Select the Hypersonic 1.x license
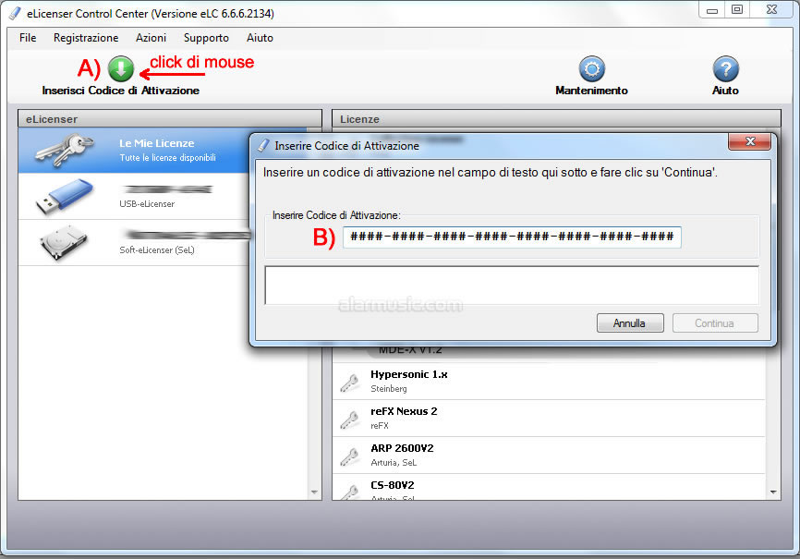 (549, 382)
